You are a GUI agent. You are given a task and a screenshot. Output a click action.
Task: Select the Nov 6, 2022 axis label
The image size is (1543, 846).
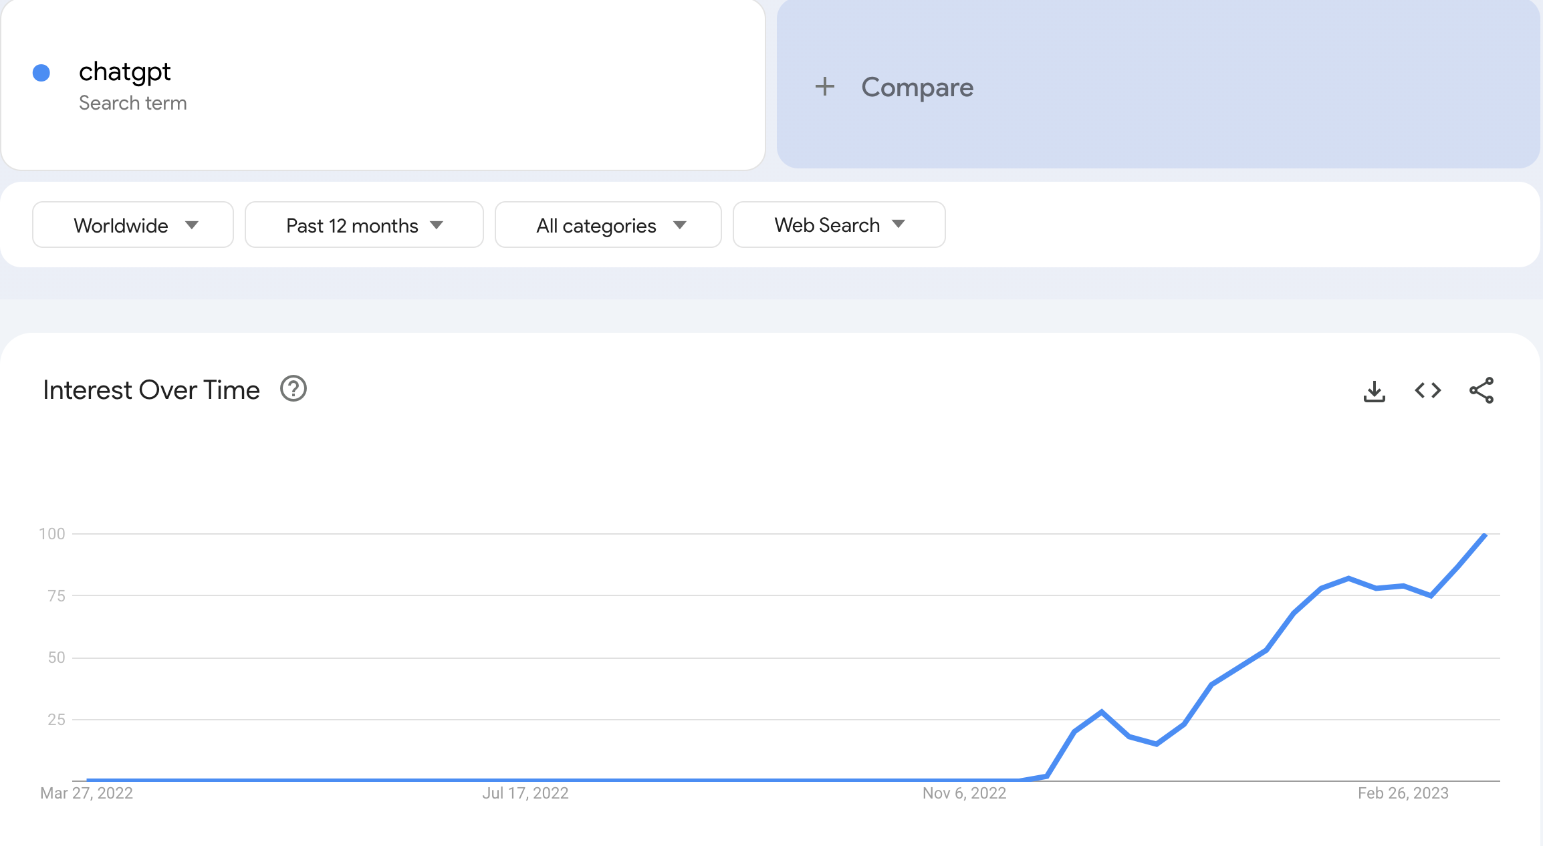(964, 793)
